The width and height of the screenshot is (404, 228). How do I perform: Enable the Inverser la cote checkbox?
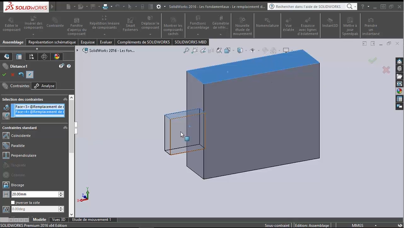pyautogui.click(x=13, y=202)
